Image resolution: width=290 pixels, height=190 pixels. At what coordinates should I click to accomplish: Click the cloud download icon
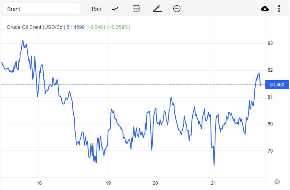click(265, 9)
